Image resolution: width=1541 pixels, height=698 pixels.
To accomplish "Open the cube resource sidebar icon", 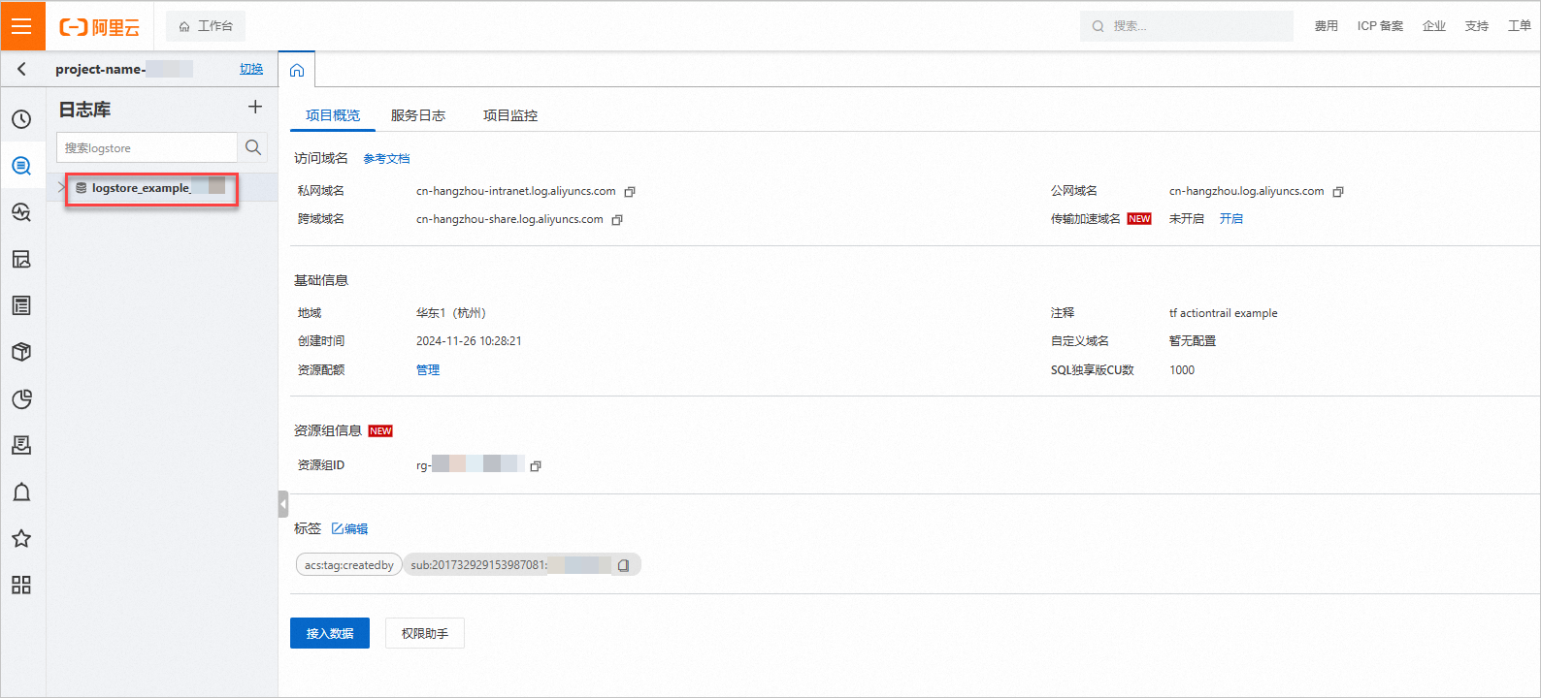I will [x=21, y=352].
